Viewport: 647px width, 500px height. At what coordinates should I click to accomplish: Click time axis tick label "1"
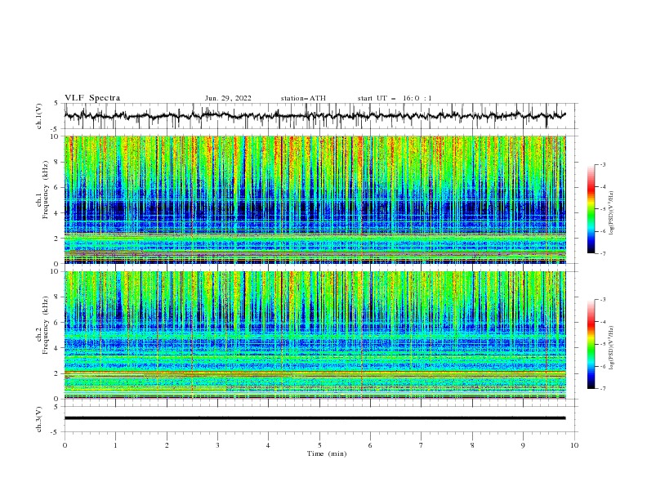[x=115, y=445]
